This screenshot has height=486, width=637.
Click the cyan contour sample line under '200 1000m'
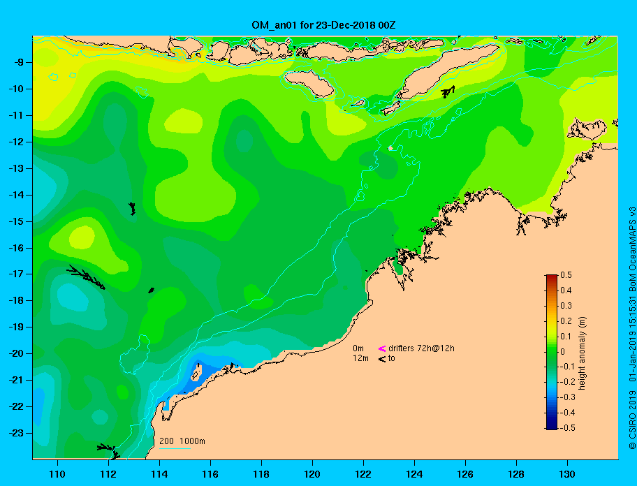[x=175, y=448]
